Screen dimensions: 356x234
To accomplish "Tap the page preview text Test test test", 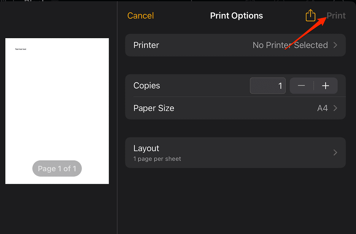I will click(x=20, y=49).
